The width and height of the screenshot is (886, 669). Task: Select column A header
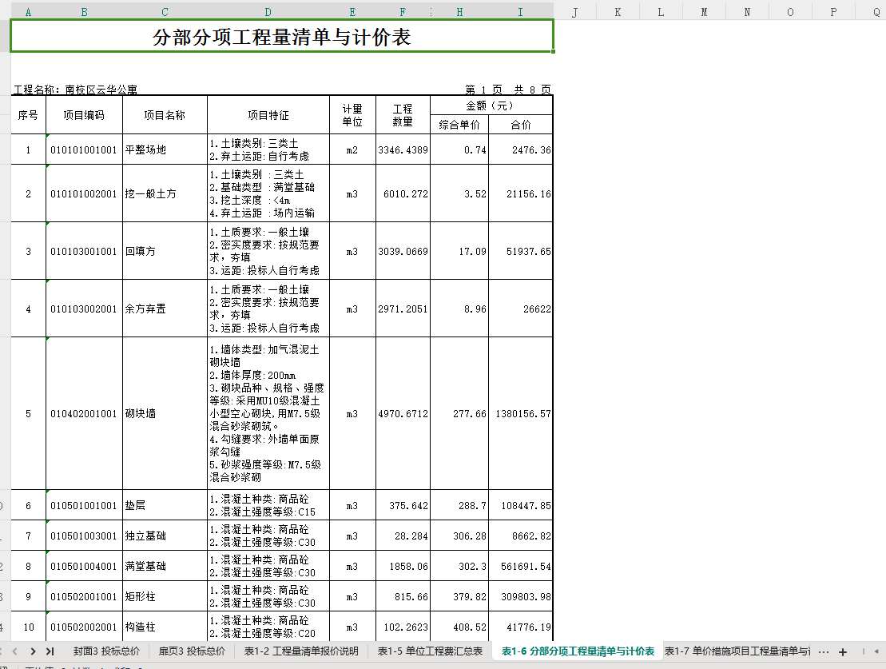pos(28,12)
